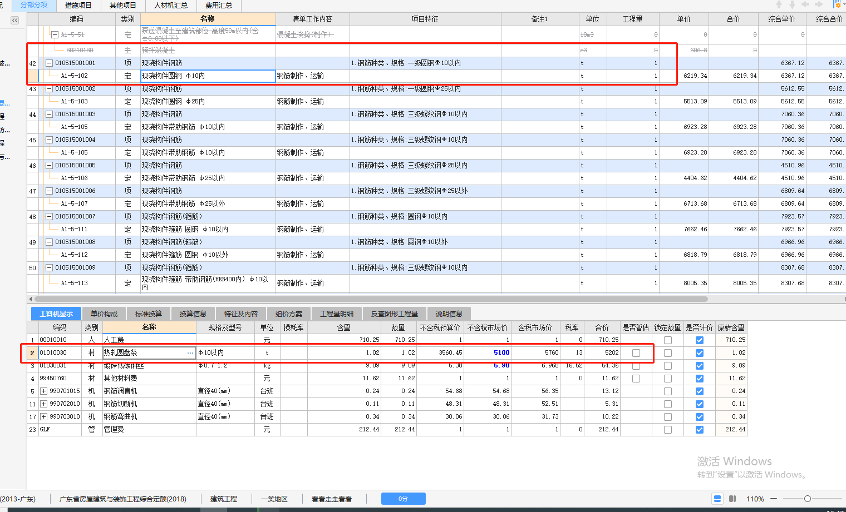Open the 特征及内容 tab
The width and height of the screenshot is (846, 512).
point(241,314)
